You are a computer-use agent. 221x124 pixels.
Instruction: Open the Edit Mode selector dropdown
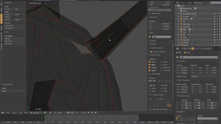pyautogui.click(x=36, y=113)
